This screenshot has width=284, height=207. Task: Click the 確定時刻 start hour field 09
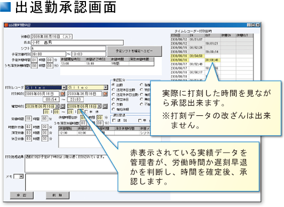point(46,112)
